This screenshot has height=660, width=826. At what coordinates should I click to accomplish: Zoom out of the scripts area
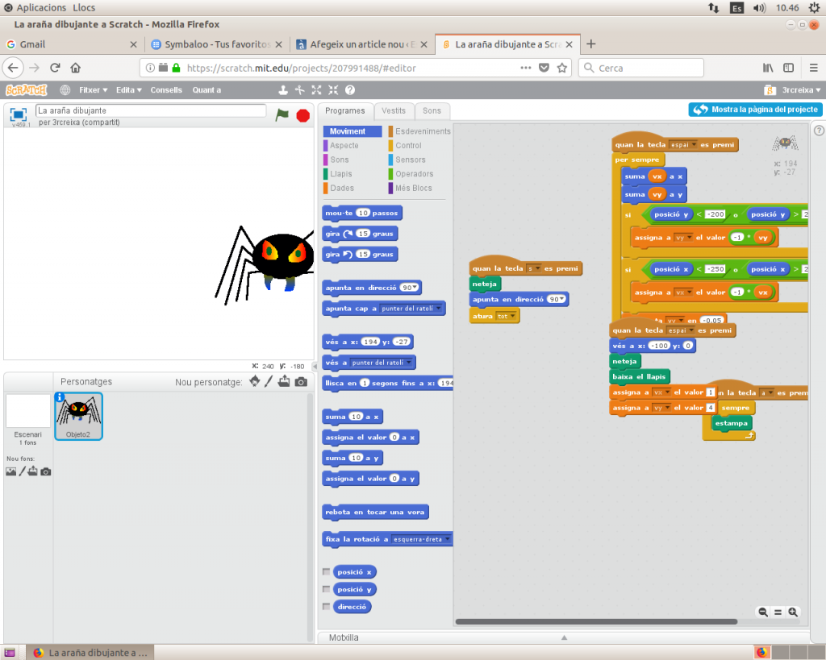pyautogui.click(x=763, y=612)
